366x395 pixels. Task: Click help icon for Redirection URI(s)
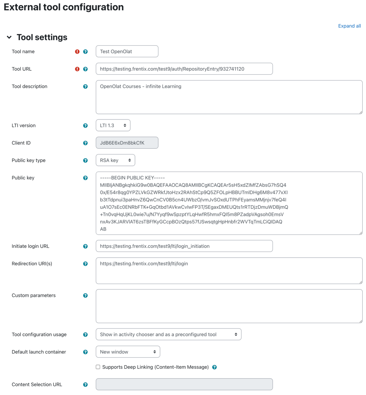click(85, 264)
